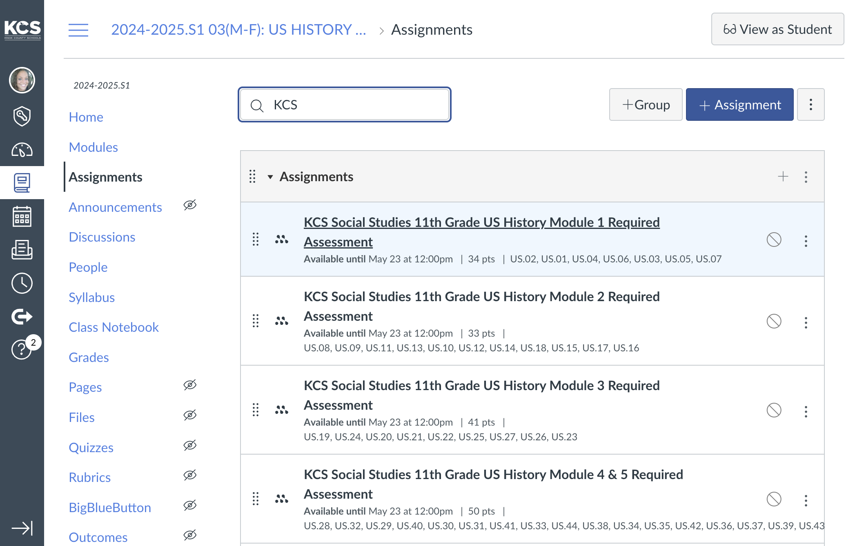Screen dimensions: 864x546
Task: Click the hidden eye icon beside Announcements
Action: coord(190,205)
